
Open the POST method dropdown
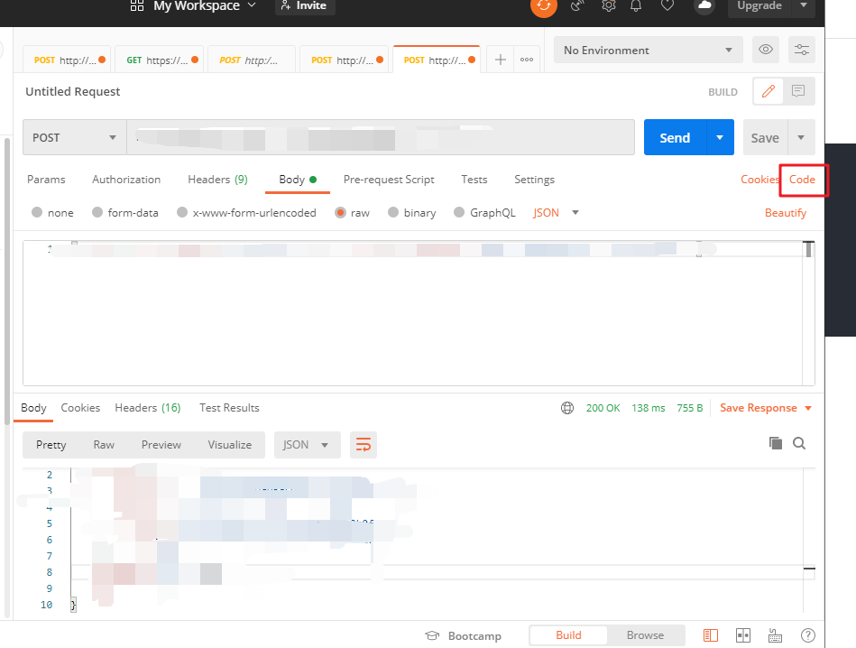[x=74, y=137]
